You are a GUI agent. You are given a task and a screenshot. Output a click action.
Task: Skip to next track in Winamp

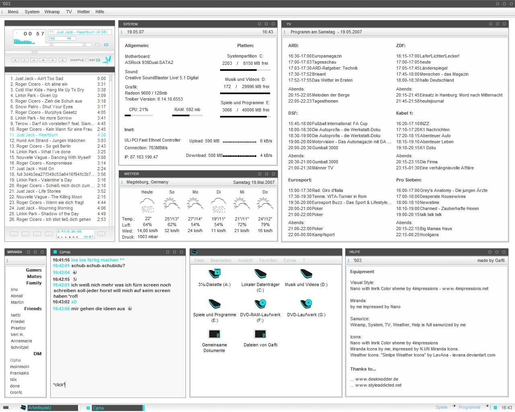(x=52, y=60)
